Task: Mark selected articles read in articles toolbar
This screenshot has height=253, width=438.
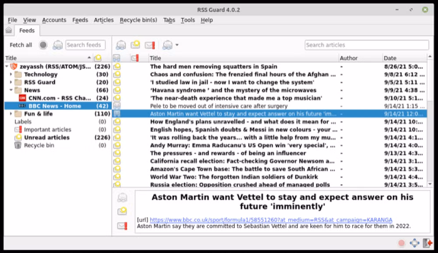Action: [x=121, y=45]
